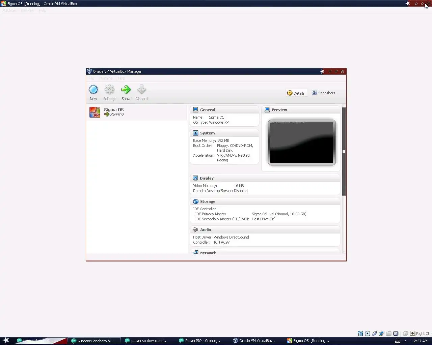Click the star button in Manager title bar
Image resolution: width=432 pixels, height=345 pixels.
point(322,71)
